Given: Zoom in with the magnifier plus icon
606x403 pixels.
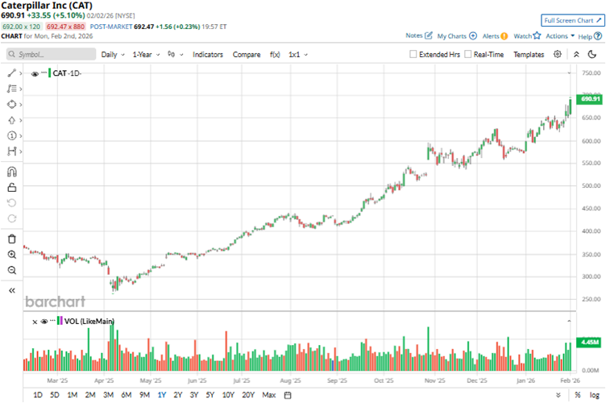Looking at the screenshot, I should click(x=11, y=255).
